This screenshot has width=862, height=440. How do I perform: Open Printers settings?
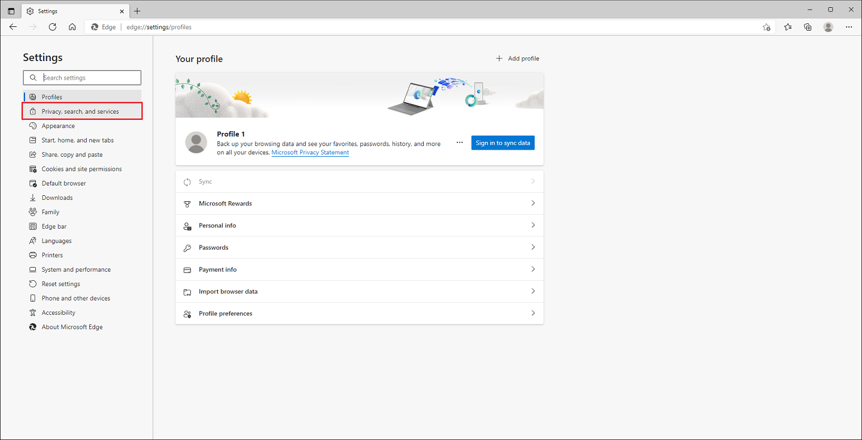tap(82, 255)
